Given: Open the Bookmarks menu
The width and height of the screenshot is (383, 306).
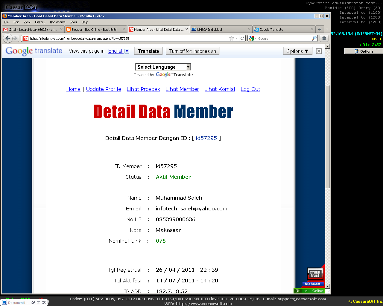Looking at the screenshot, I should (57, 22).
